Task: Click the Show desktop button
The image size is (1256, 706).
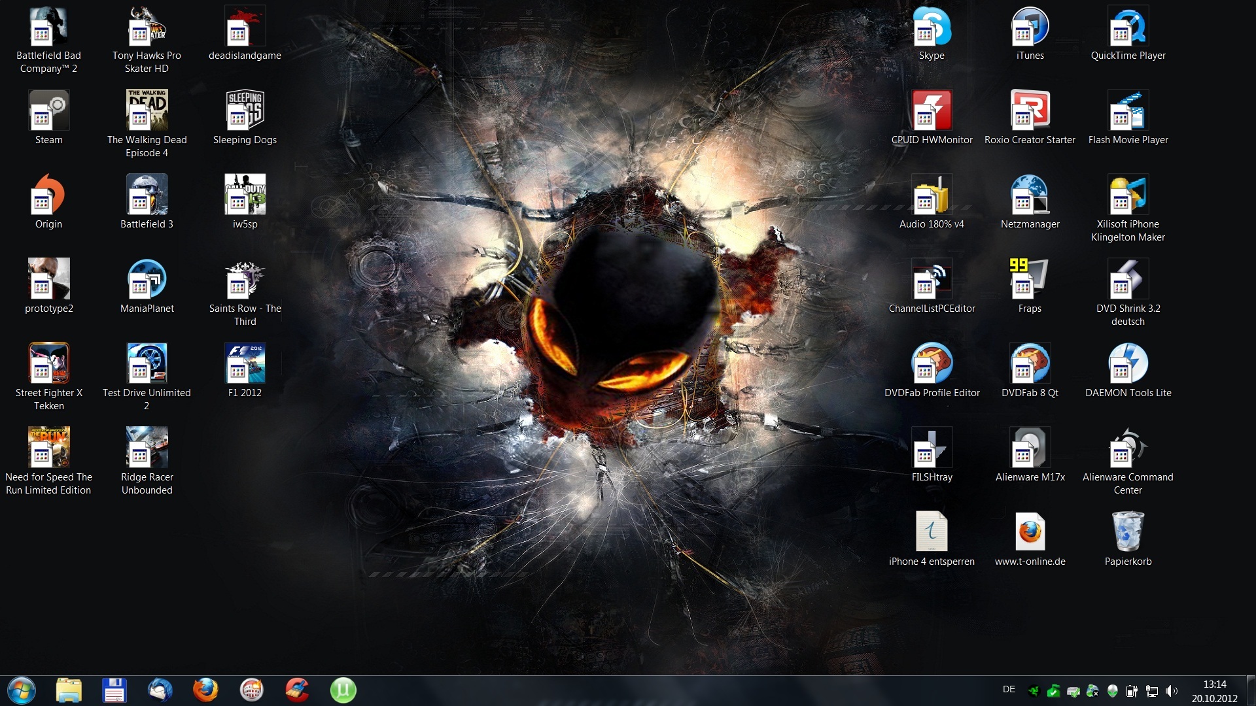Action: [1251, 691]
